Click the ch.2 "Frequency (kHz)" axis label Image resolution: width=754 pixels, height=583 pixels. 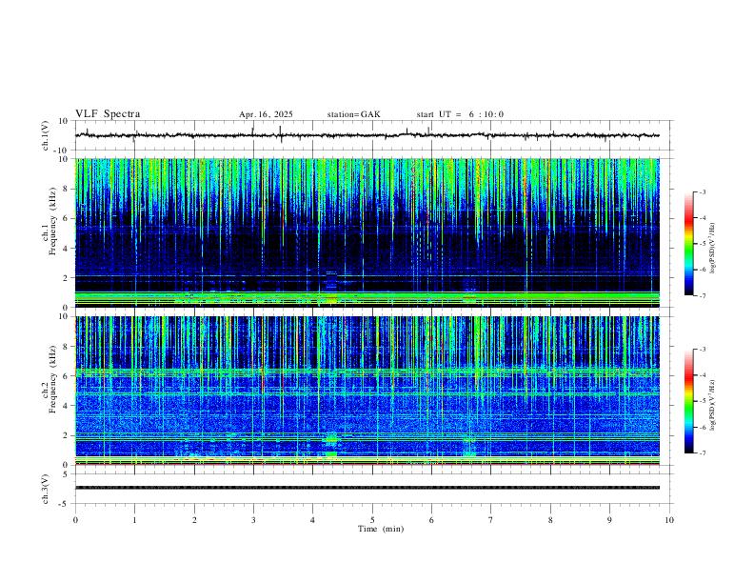point(53,379)
